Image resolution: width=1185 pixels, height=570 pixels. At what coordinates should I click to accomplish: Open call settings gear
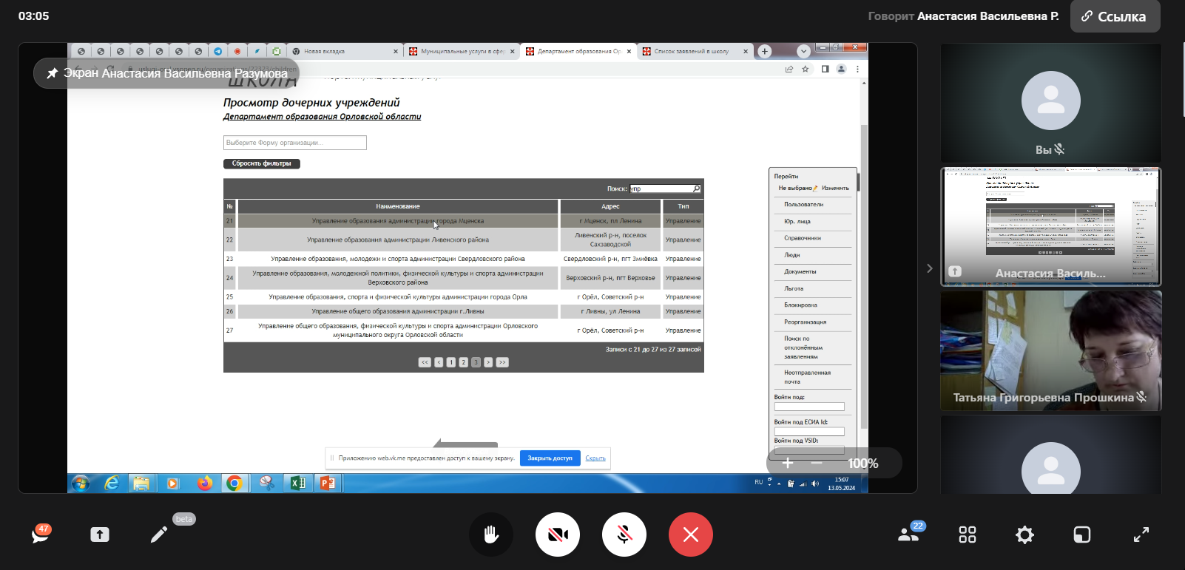(1024, 535)
